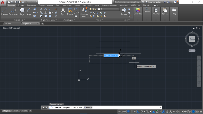The width and height of the screenshot is (203, 114).
Task: Select the Отрезок (Line) tool
Action: (x=4, y=11)
